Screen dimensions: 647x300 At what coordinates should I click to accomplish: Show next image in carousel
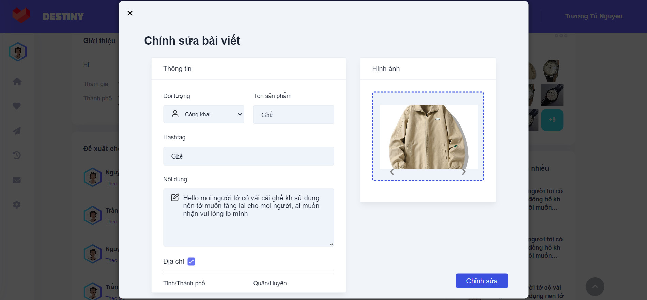click(x=464, y=172)
